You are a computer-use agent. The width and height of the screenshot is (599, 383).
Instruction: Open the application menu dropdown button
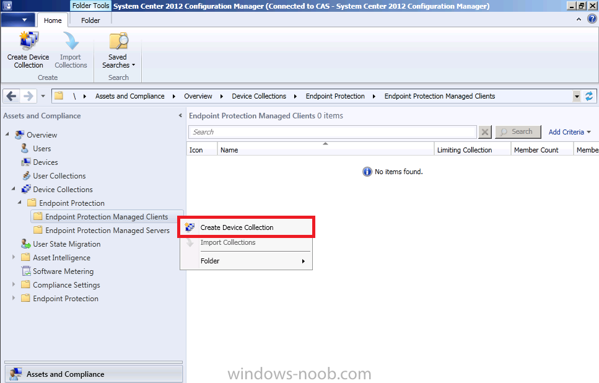point(19,19)
